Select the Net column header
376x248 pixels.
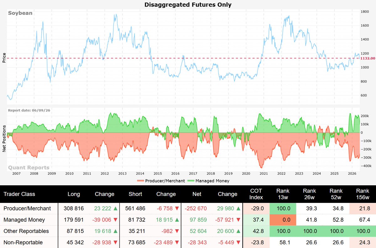(x=196, y=194)
